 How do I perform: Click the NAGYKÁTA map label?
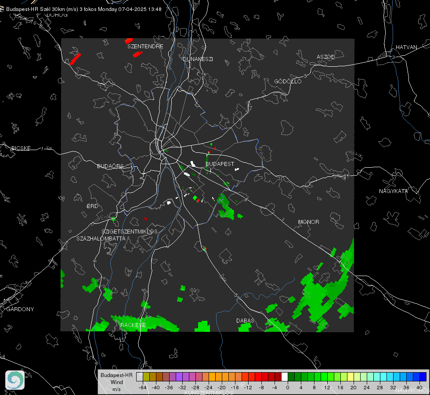(x=393, y=191)
